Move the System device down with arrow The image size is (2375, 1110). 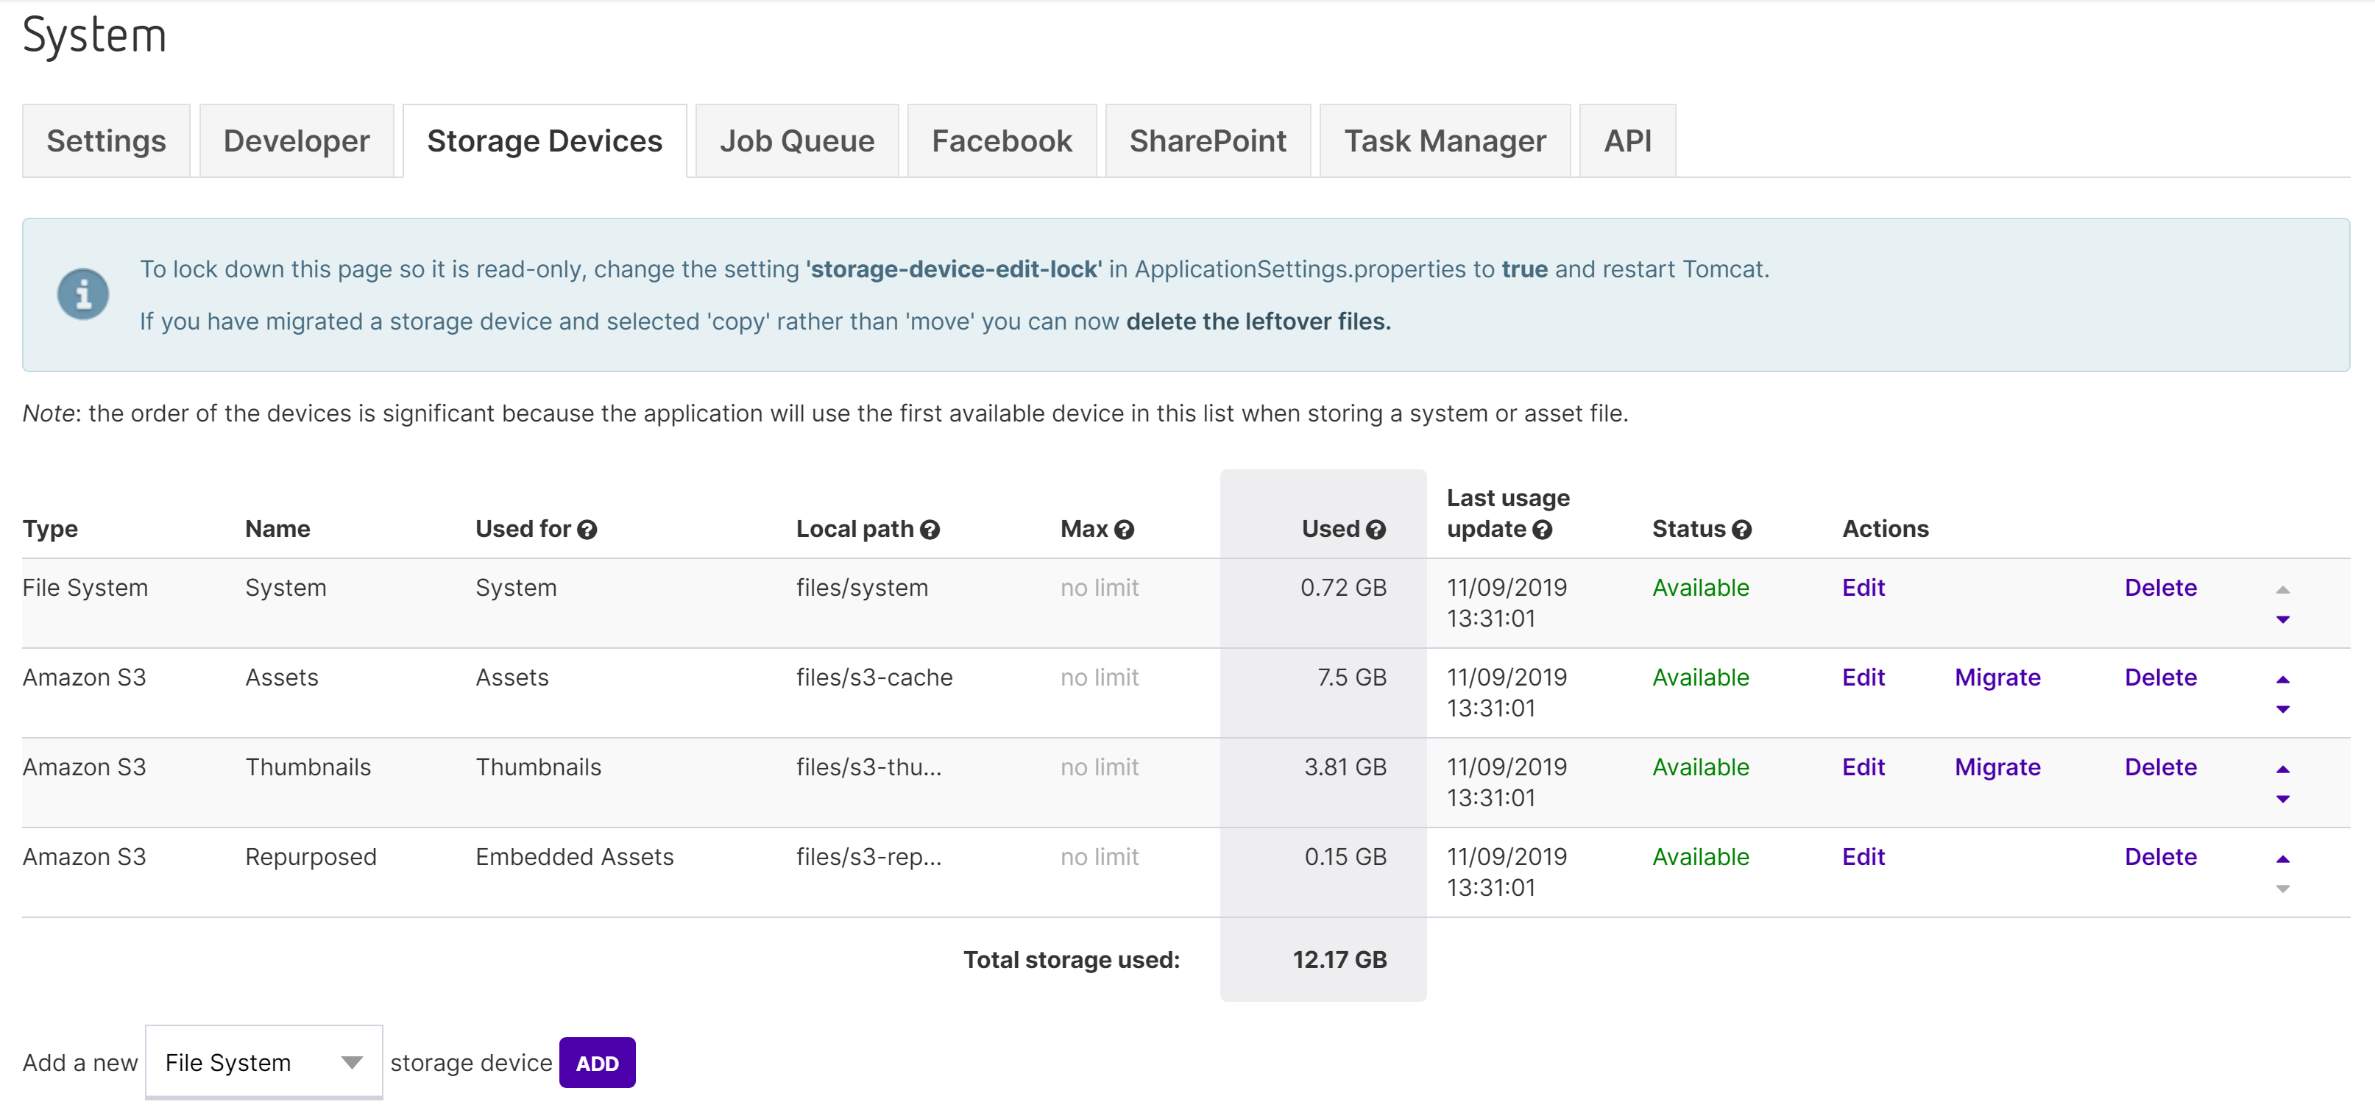coord(2283,619)
